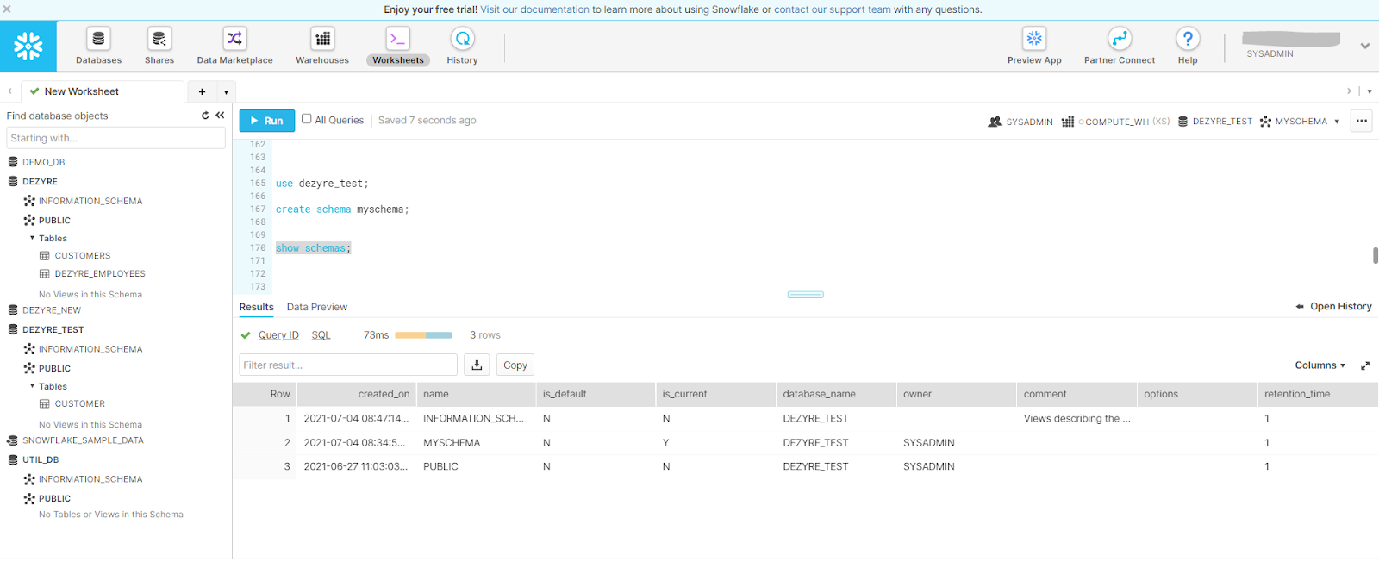This screenshot has width=1379, height=562.
Task: Open the Databases page icon
Action: (x=98, y=40)
